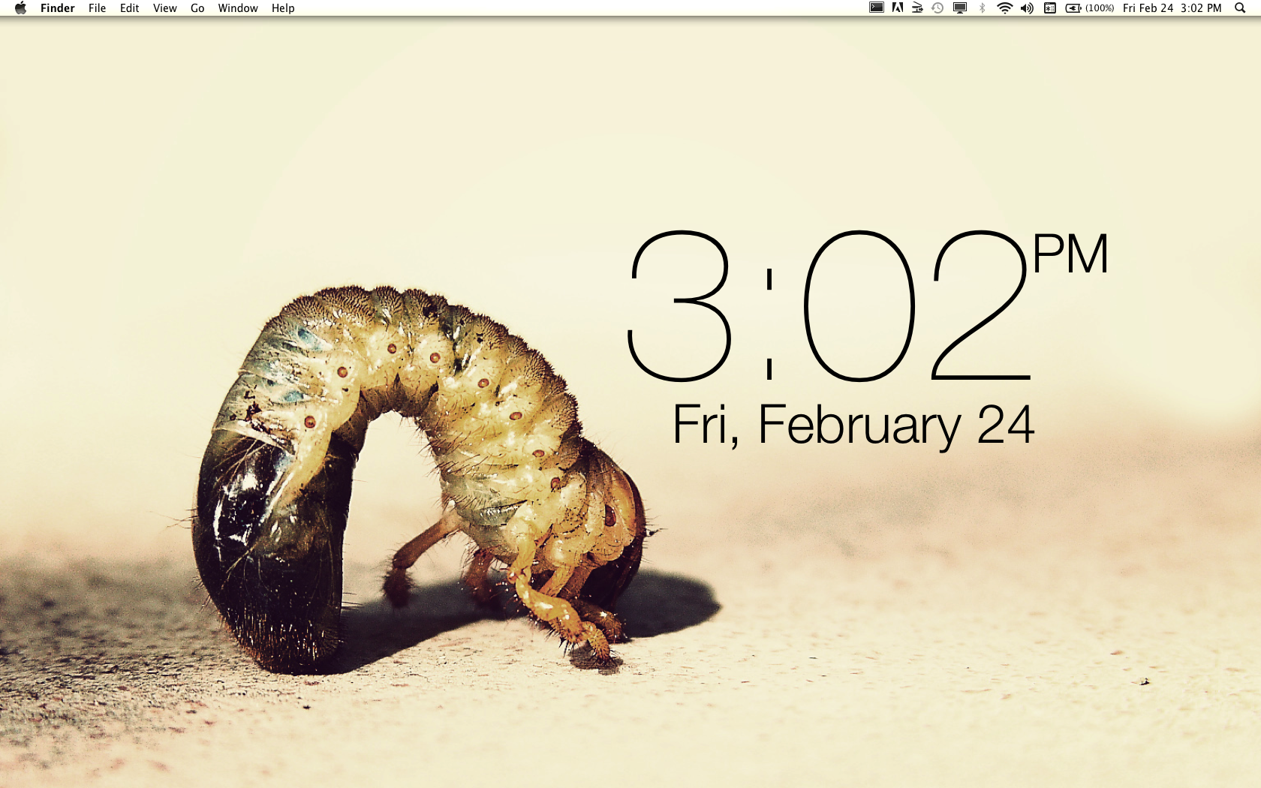This screenshot has width=1261, height=788.
Task: Open the Help menu
Action: (x=283, y=8)
